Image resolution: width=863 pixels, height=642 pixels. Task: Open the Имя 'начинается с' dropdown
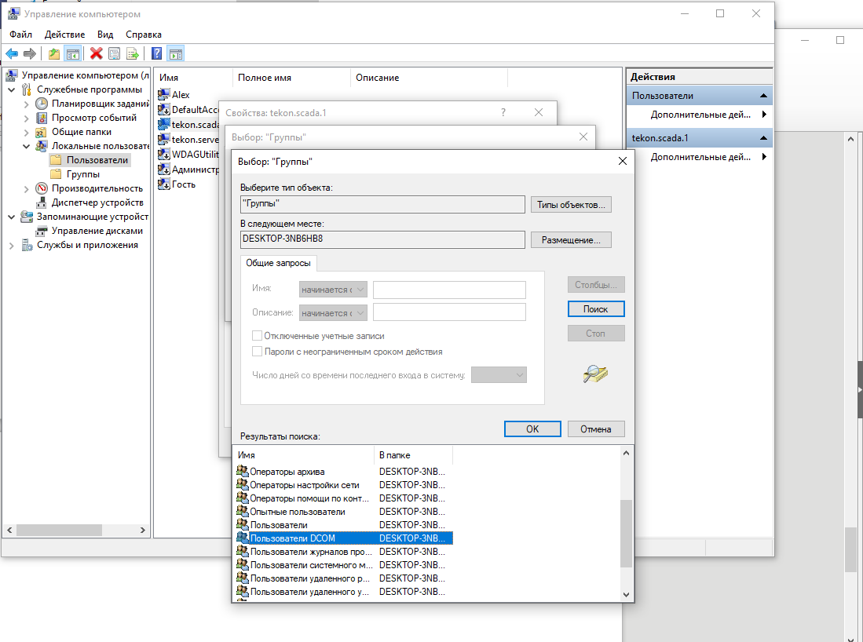(333, 290)
